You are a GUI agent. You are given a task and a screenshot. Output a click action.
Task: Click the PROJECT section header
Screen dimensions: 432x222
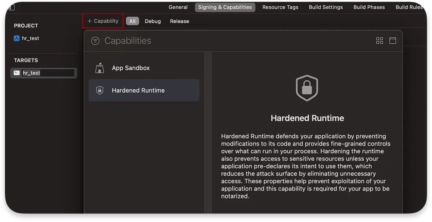(26, 26)
